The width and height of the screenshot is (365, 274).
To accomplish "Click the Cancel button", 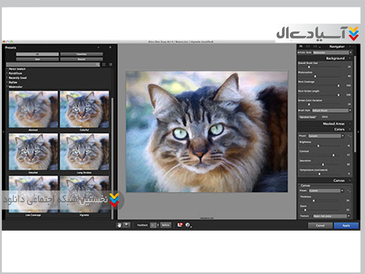I will pyautogui.click(x=320, y=226).
